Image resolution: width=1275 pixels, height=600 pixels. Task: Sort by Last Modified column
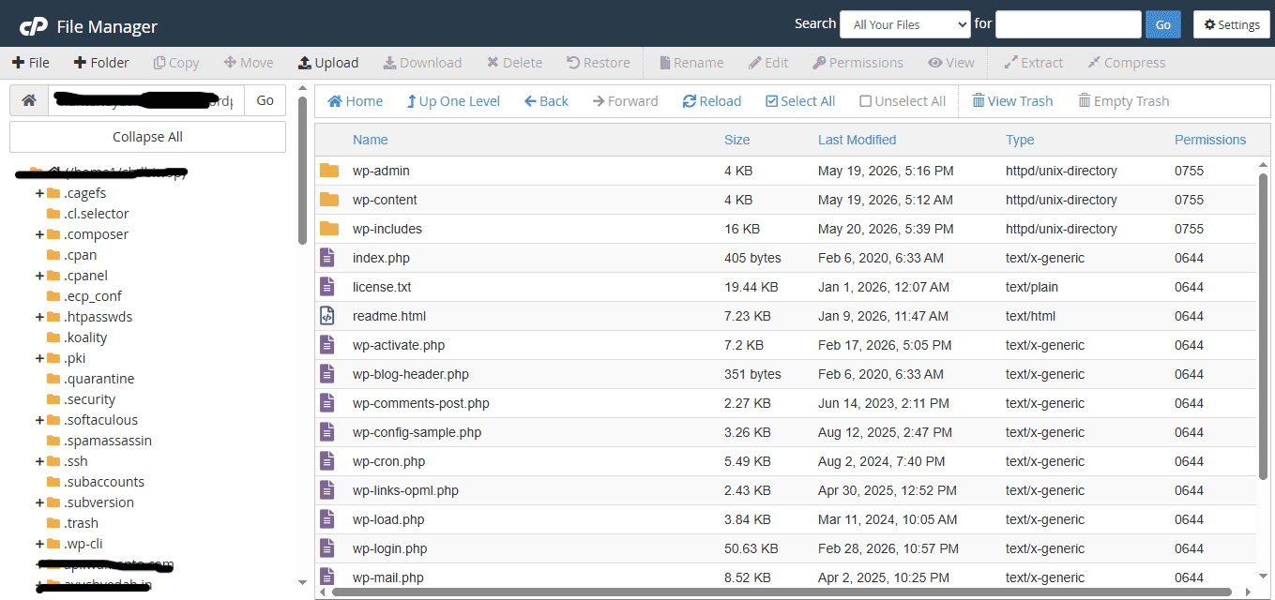coord(857,140)
